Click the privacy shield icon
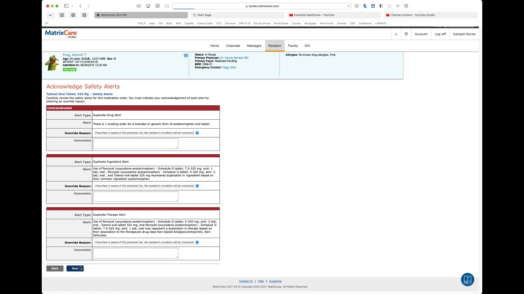This screenshot has width=524, height=294. 381,6
